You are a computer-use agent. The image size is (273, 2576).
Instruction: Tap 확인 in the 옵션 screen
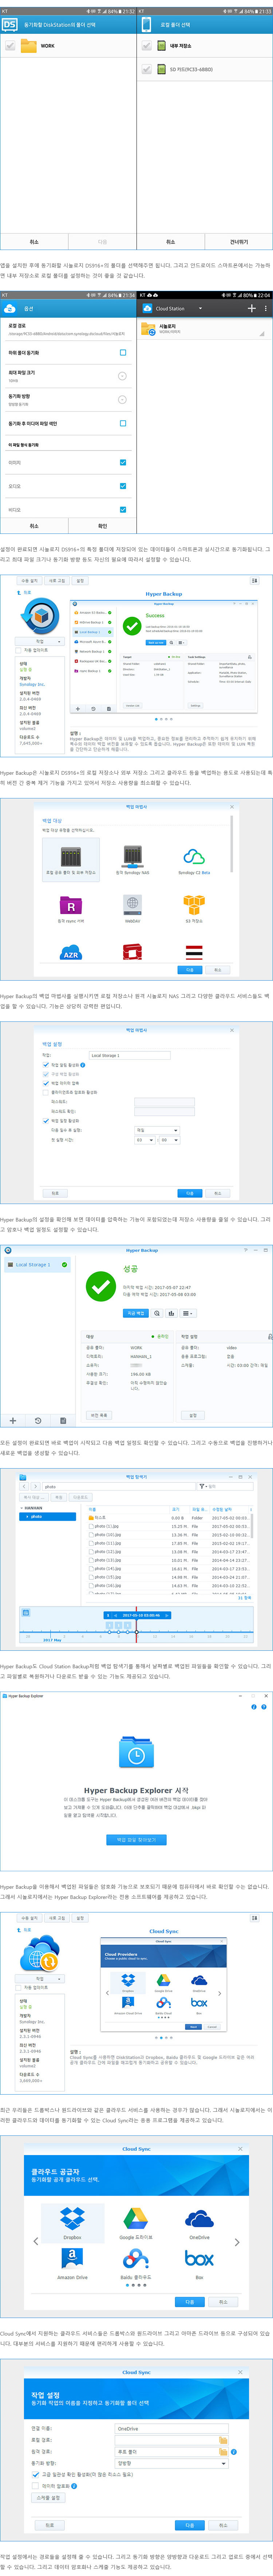pos(102,525)
